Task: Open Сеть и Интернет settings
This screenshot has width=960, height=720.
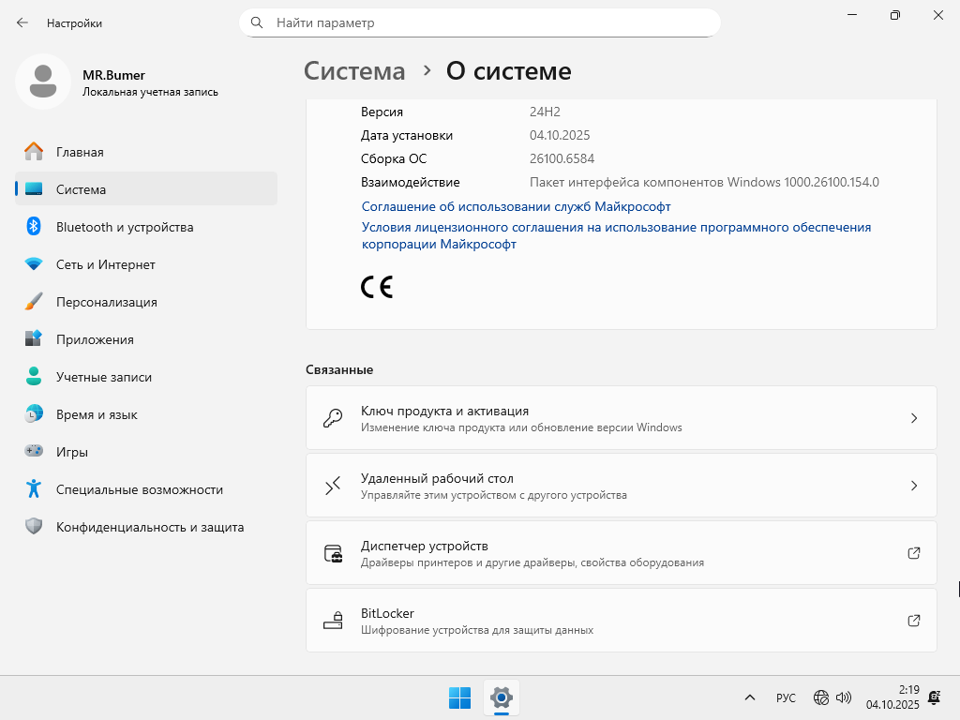Action: click(x=105, y=264)
